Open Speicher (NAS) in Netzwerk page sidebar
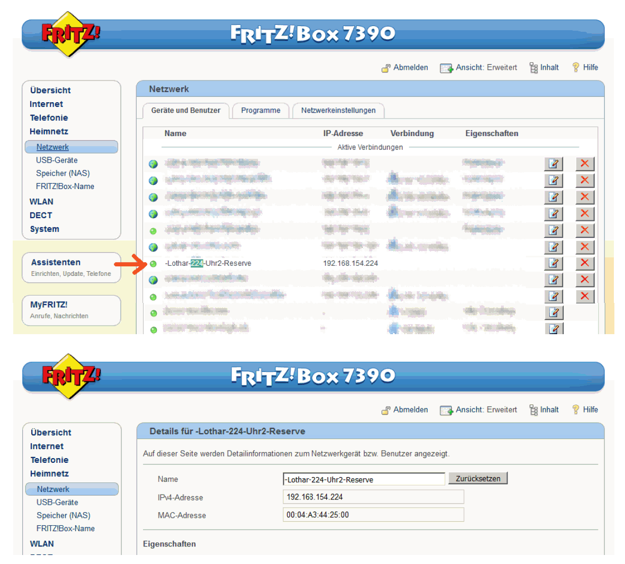The image size is (625, 564). (63, 173)
